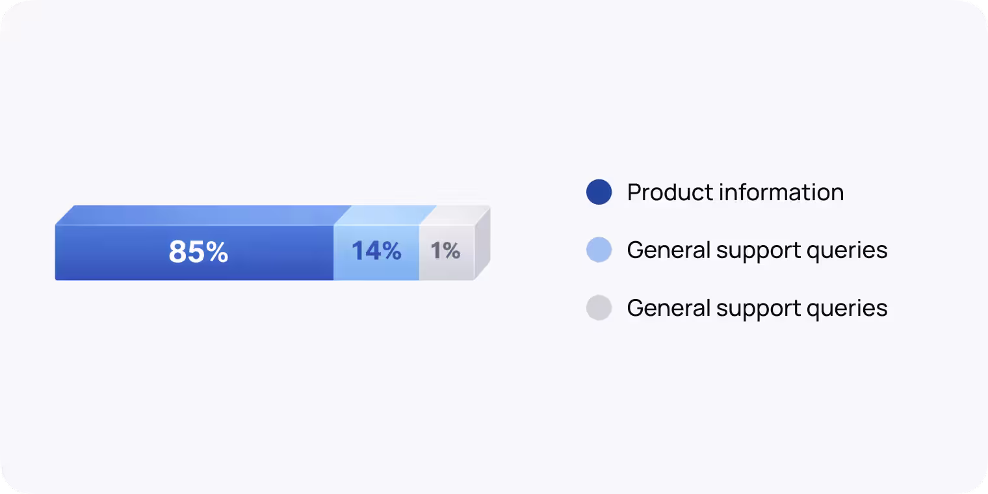The width and height of the screenshot is (988, 494).
Task: Click the "Product information" legend label
Action: pos(735,192)
